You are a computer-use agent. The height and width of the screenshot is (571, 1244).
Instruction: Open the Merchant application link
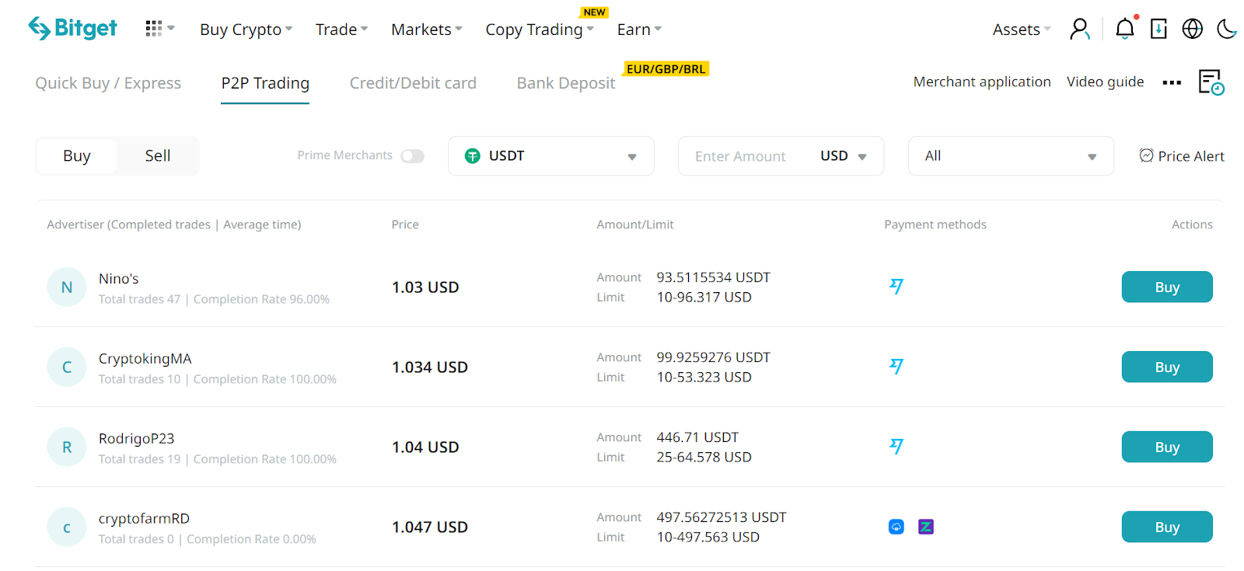click(x=981, y=82)
